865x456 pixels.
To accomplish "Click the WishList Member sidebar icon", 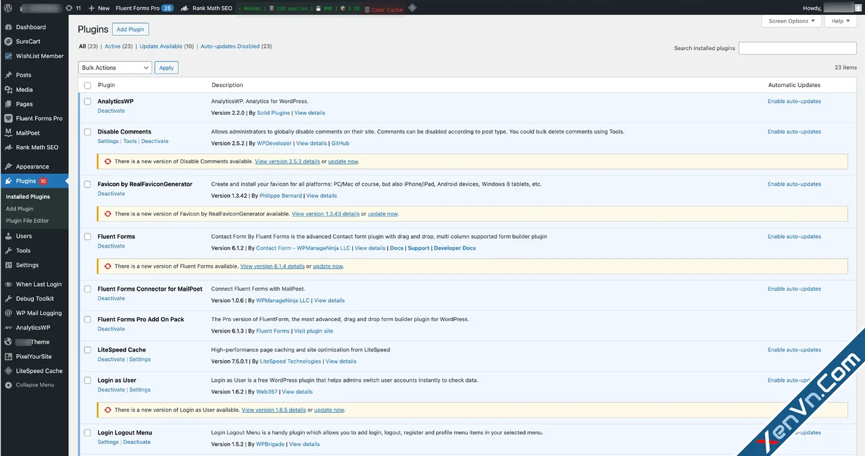I will pyautogui.click(x=8, y=56).
